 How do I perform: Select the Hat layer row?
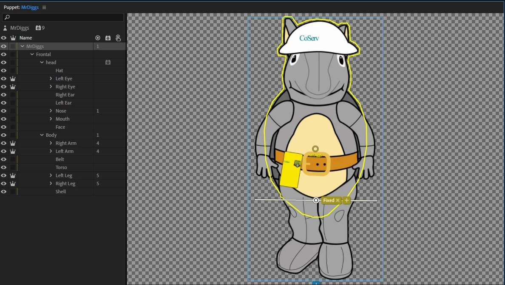[63, 71]
